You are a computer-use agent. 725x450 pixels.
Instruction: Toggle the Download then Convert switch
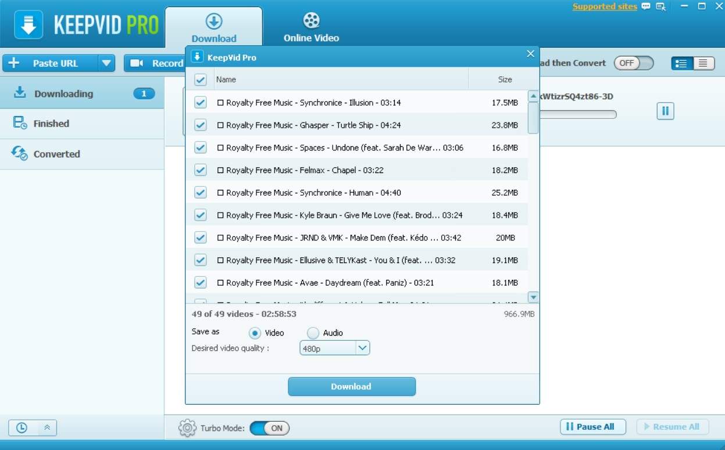click(634, 63)
